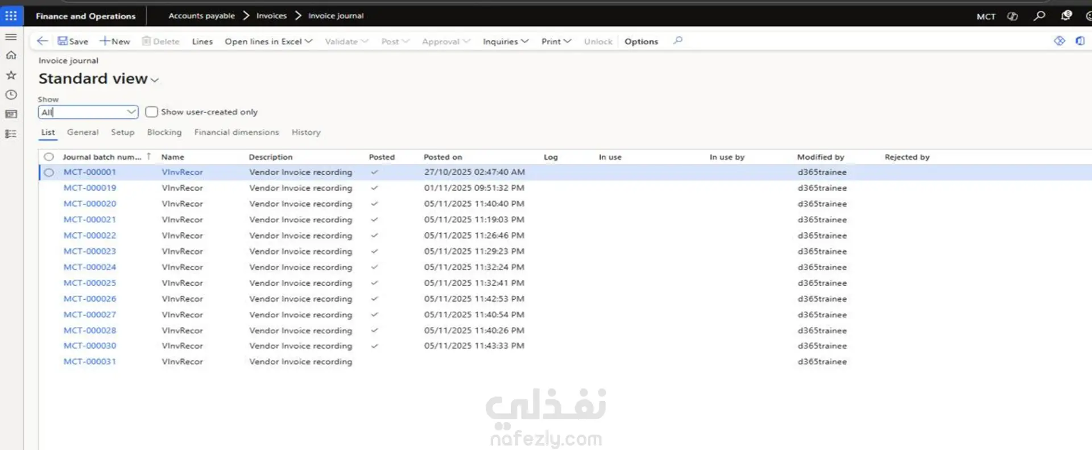Open journal MCT-000024 link

90,267
